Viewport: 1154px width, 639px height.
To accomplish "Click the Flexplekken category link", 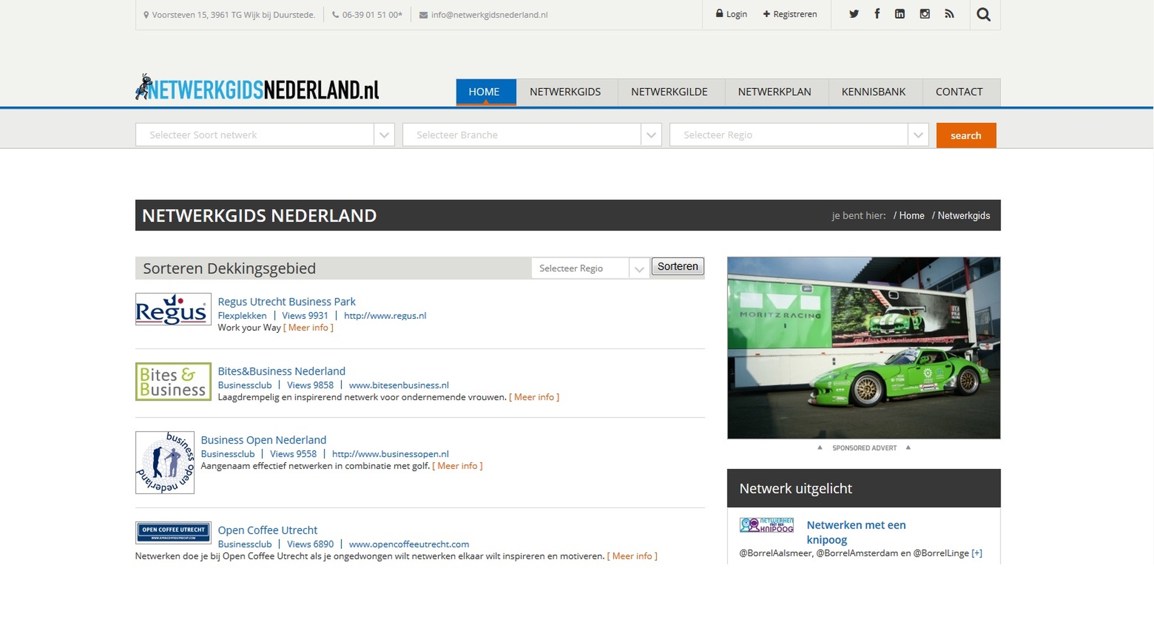I will click(242, 316).
